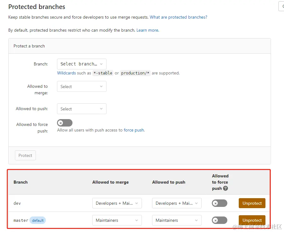Viewport: 284px width, 232px height.
Task: Open the force push documentation link
Action: 134,130
